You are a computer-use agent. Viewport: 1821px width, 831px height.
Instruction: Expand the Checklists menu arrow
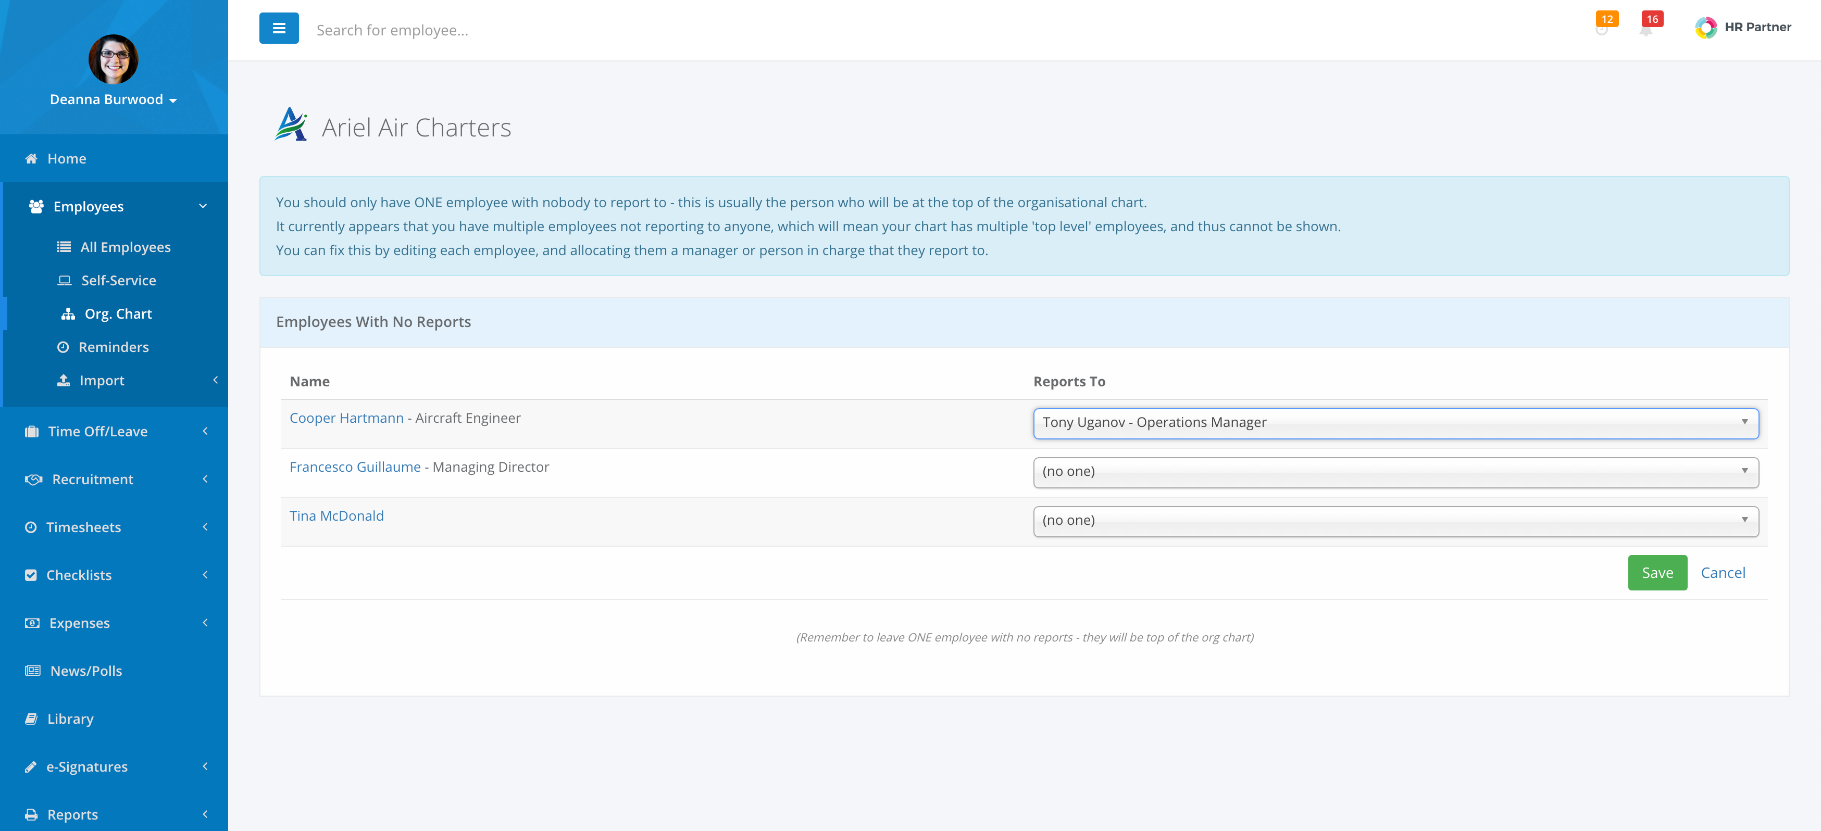(x=205, y=575)
